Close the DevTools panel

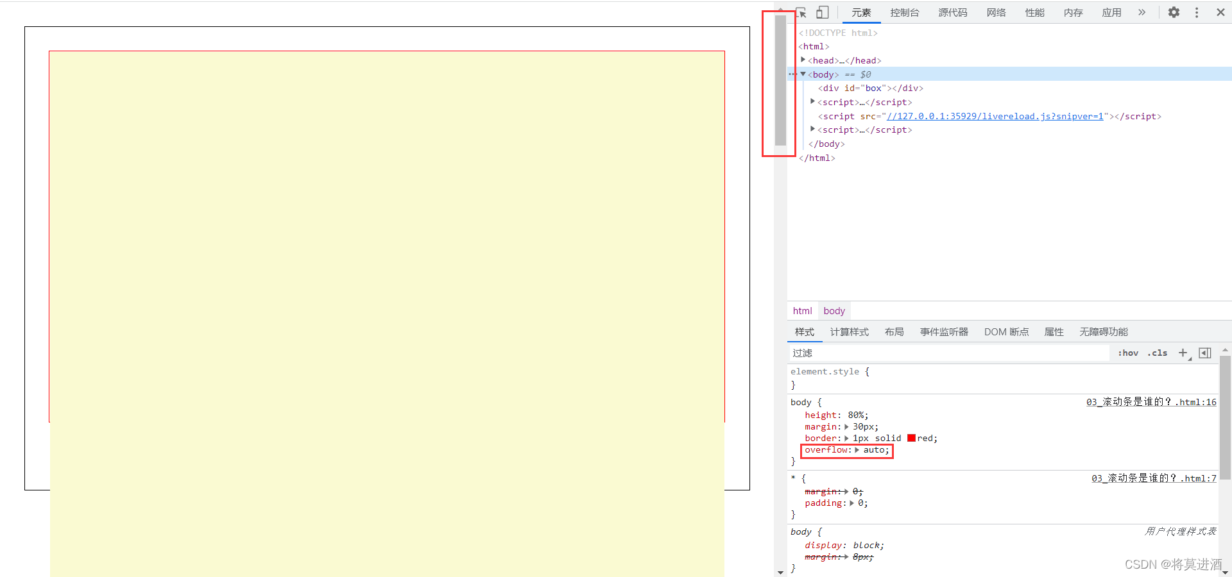pyautogui.click(x=1220, y=12)
